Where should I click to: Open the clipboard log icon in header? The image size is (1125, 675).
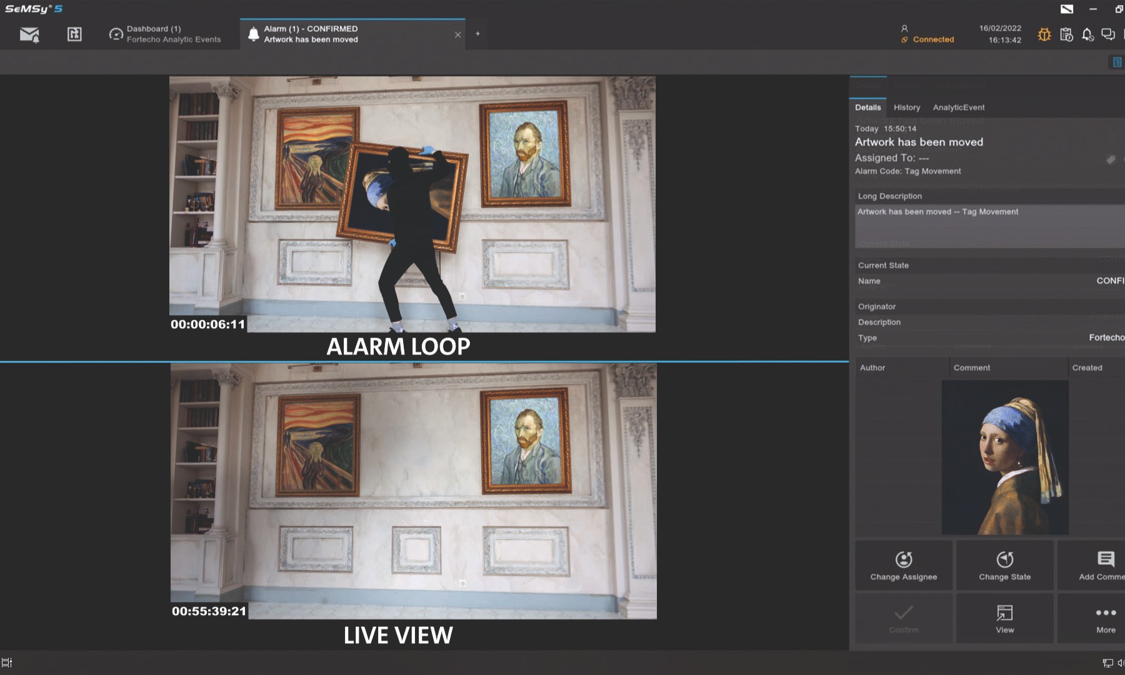[1066, 35]
